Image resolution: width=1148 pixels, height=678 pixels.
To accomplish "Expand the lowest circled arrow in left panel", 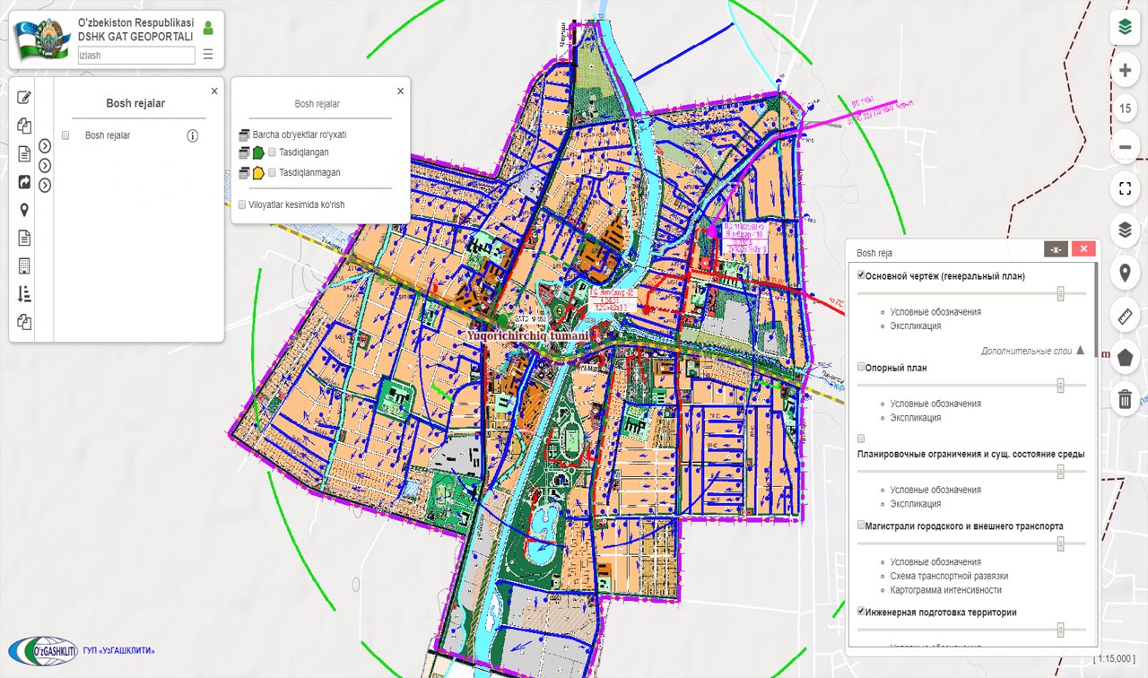I will click(45, 186).
